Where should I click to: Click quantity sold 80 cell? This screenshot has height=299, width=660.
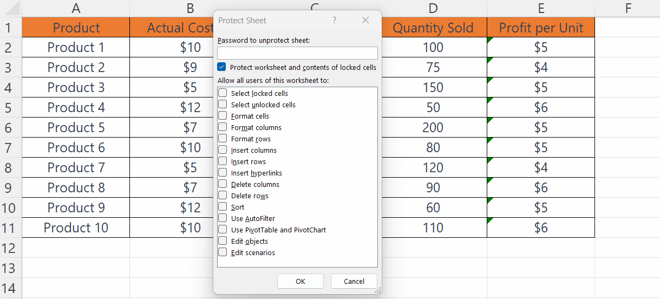pyautogui.click(x=434, y=148)
